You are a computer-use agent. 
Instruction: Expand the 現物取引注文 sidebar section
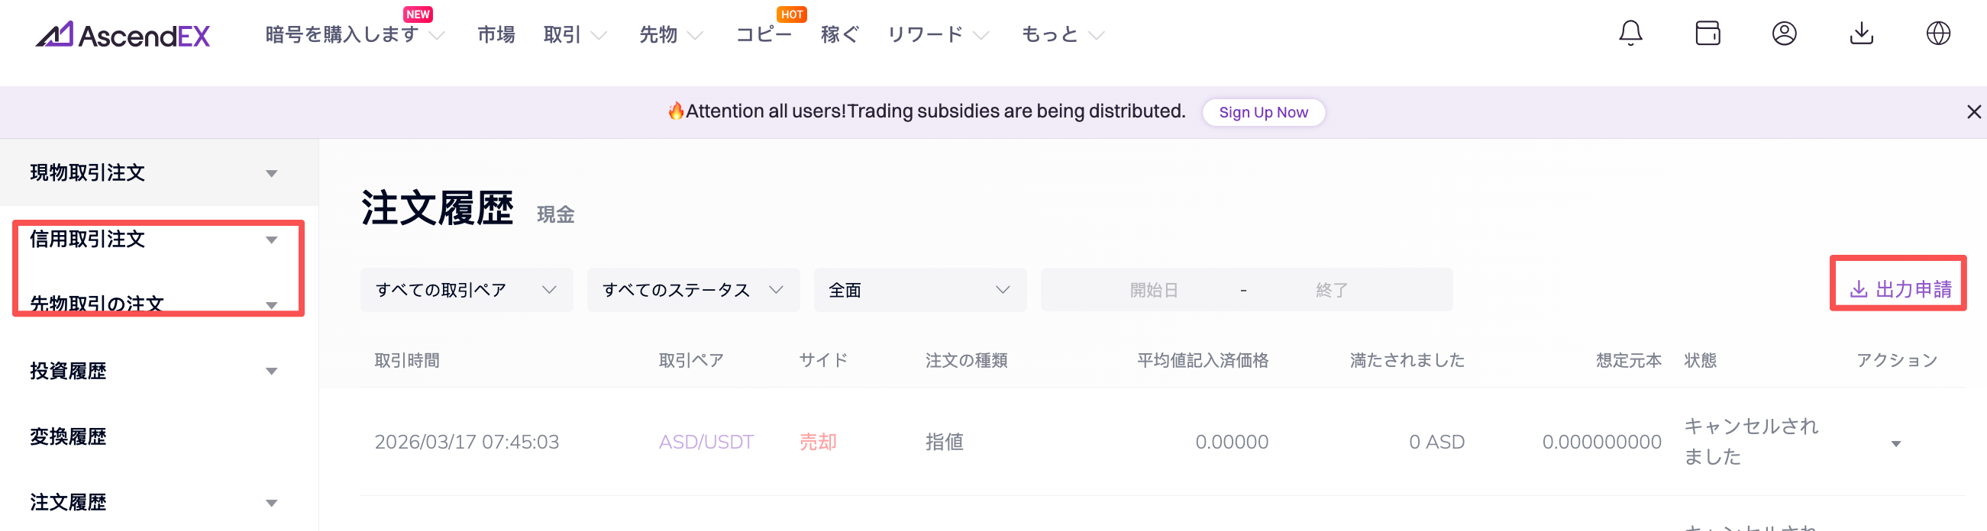153,172
